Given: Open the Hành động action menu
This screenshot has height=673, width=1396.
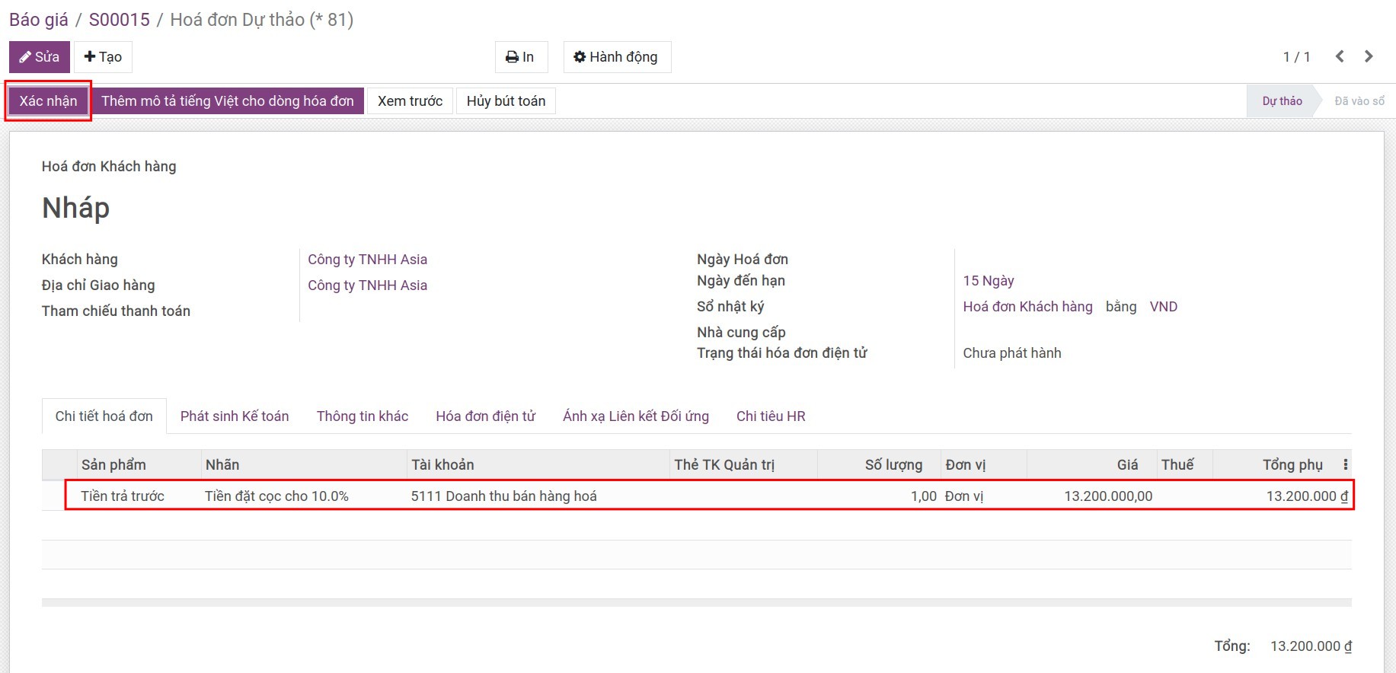Looking at the screenshot, I should pos(617,57).
